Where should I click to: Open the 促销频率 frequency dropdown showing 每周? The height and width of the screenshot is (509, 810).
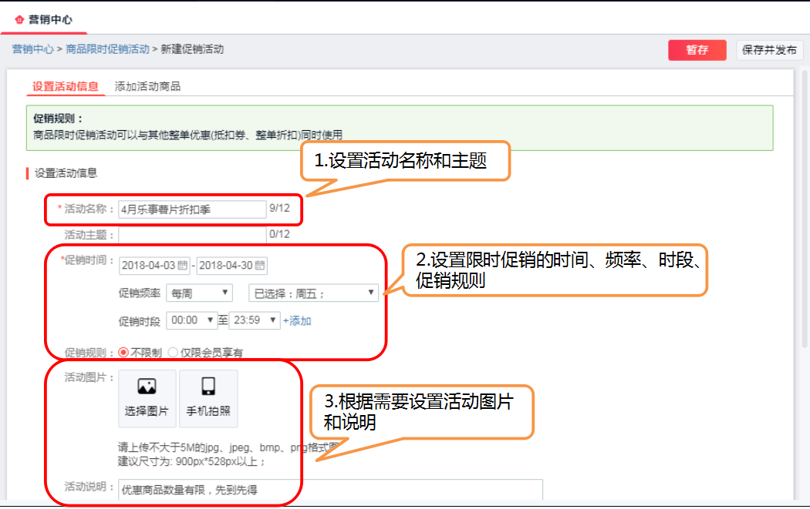[199, 292]
